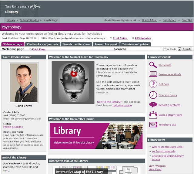Image resolution: width=194 pixels, height=174 pixels.
Task: Click the Welcome to the University Library banner
Action: click(x=96, y=136)
